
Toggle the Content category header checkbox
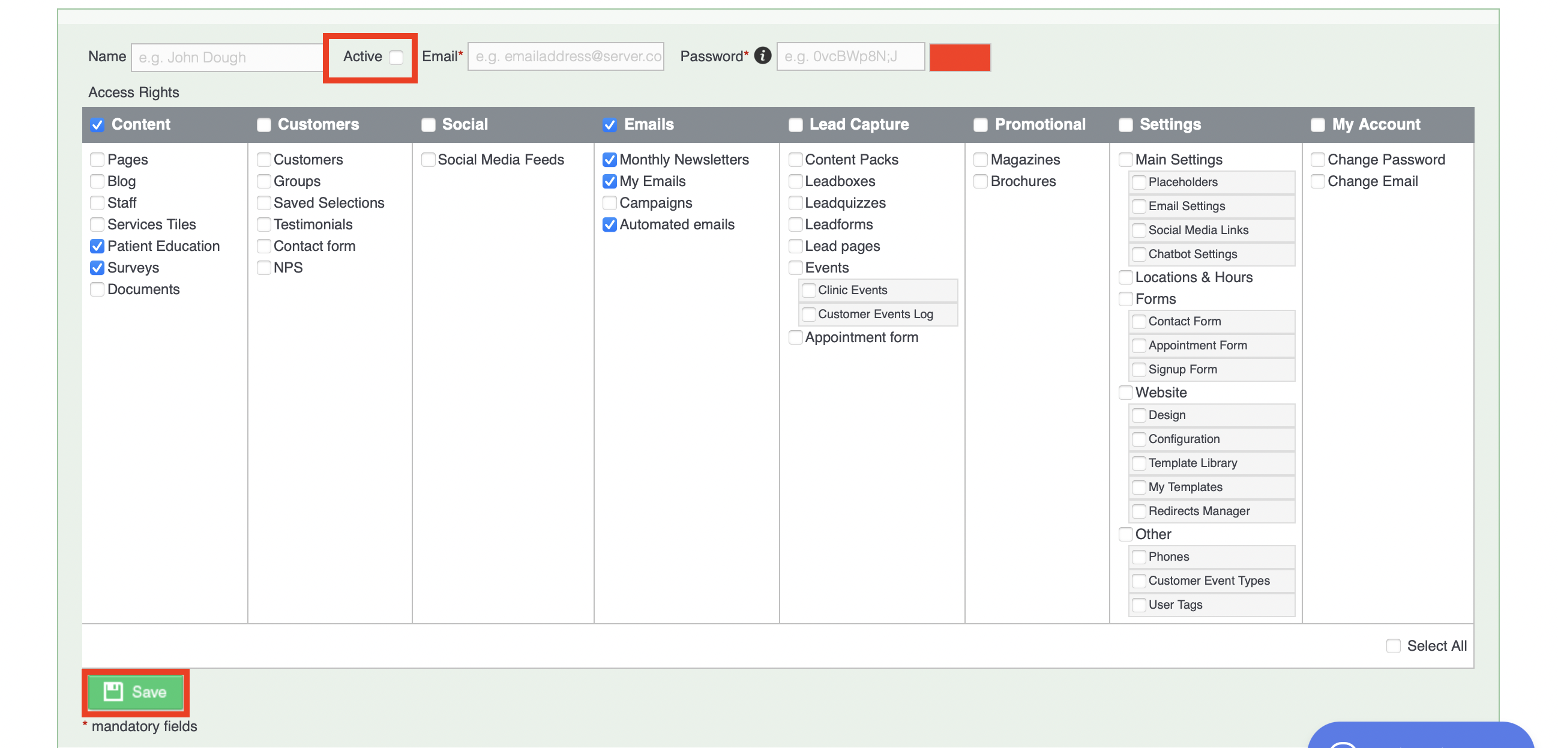97,125
